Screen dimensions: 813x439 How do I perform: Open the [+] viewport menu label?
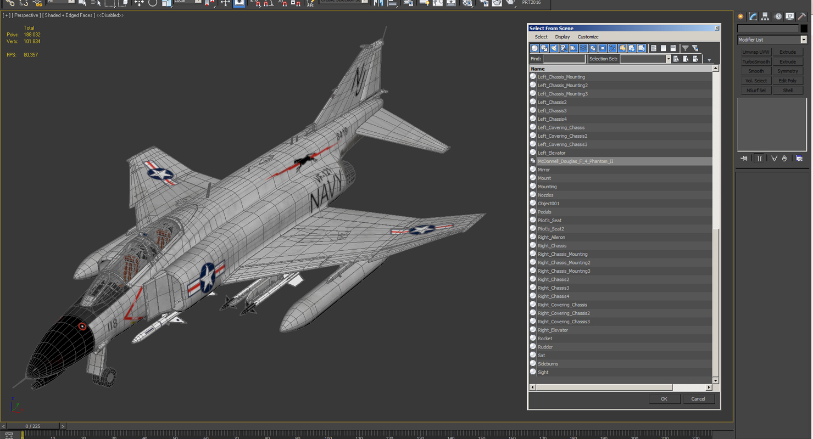pos(6,15)
